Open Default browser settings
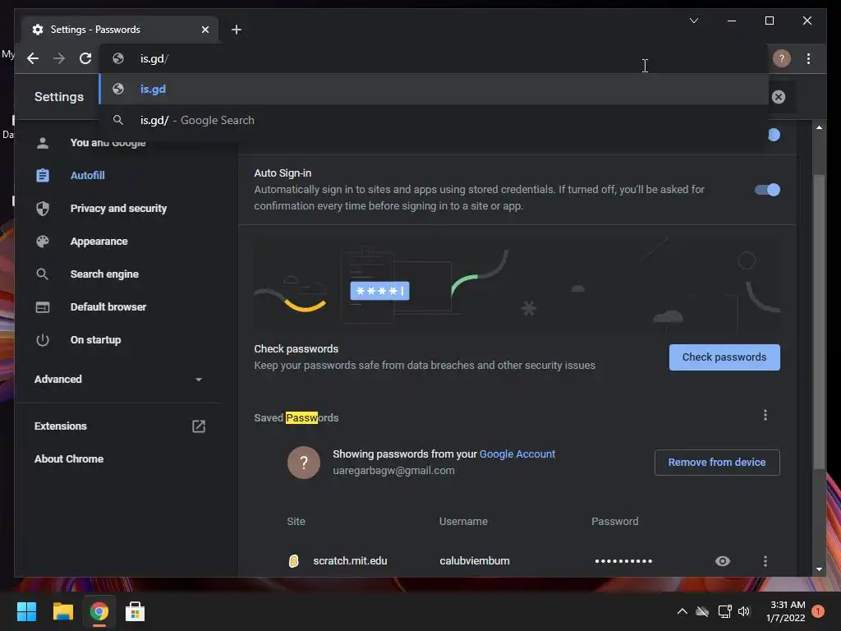This screenshot has height=631, width=841. (108, 307)
